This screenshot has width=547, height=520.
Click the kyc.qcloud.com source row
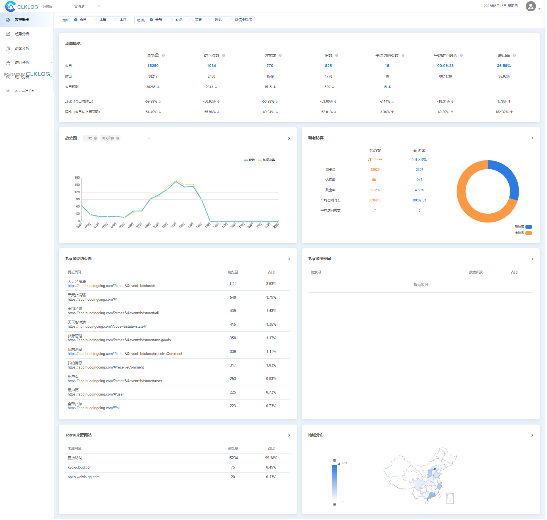click(80, 467)
